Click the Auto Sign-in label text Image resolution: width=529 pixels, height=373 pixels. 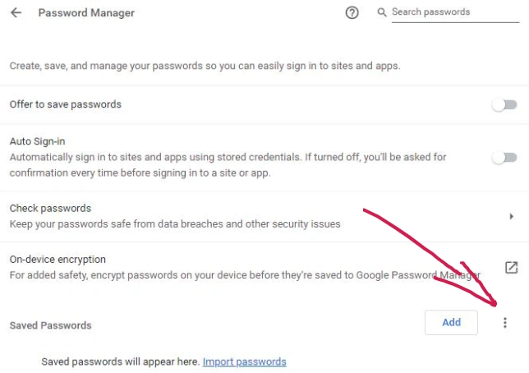(x=38, y=141)
